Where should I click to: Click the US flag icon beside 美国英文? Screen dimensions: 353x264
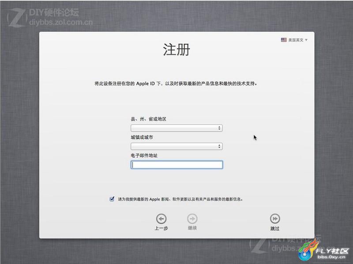[284, 40]
